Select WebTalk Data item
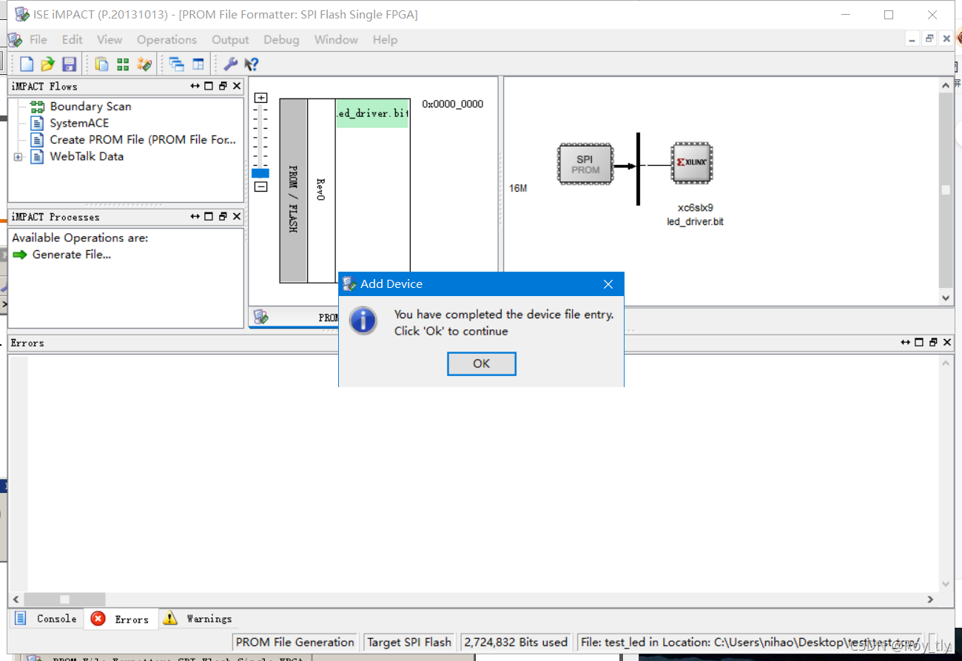 87,157
